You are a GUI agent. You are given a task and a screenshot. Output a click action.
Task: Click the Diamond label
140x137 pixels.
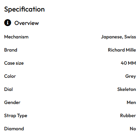(x=14, y=129)
